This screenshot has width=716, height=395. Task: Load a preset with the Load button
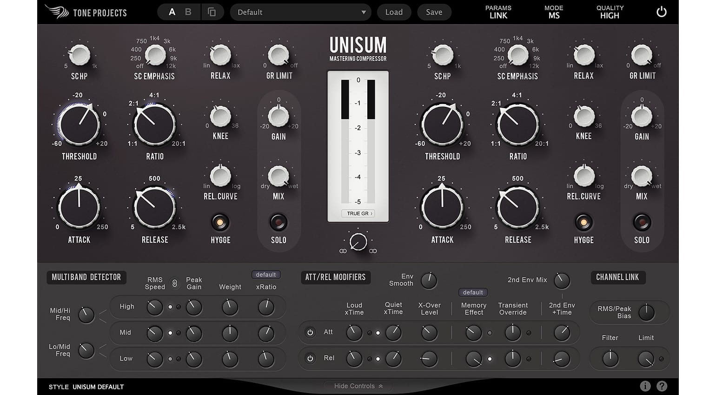coord(394,12)
